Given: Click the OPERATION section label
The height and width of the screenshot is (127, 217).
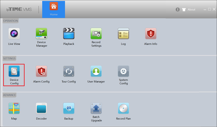Looking at the screenshot, I should (x=11, y=21).
